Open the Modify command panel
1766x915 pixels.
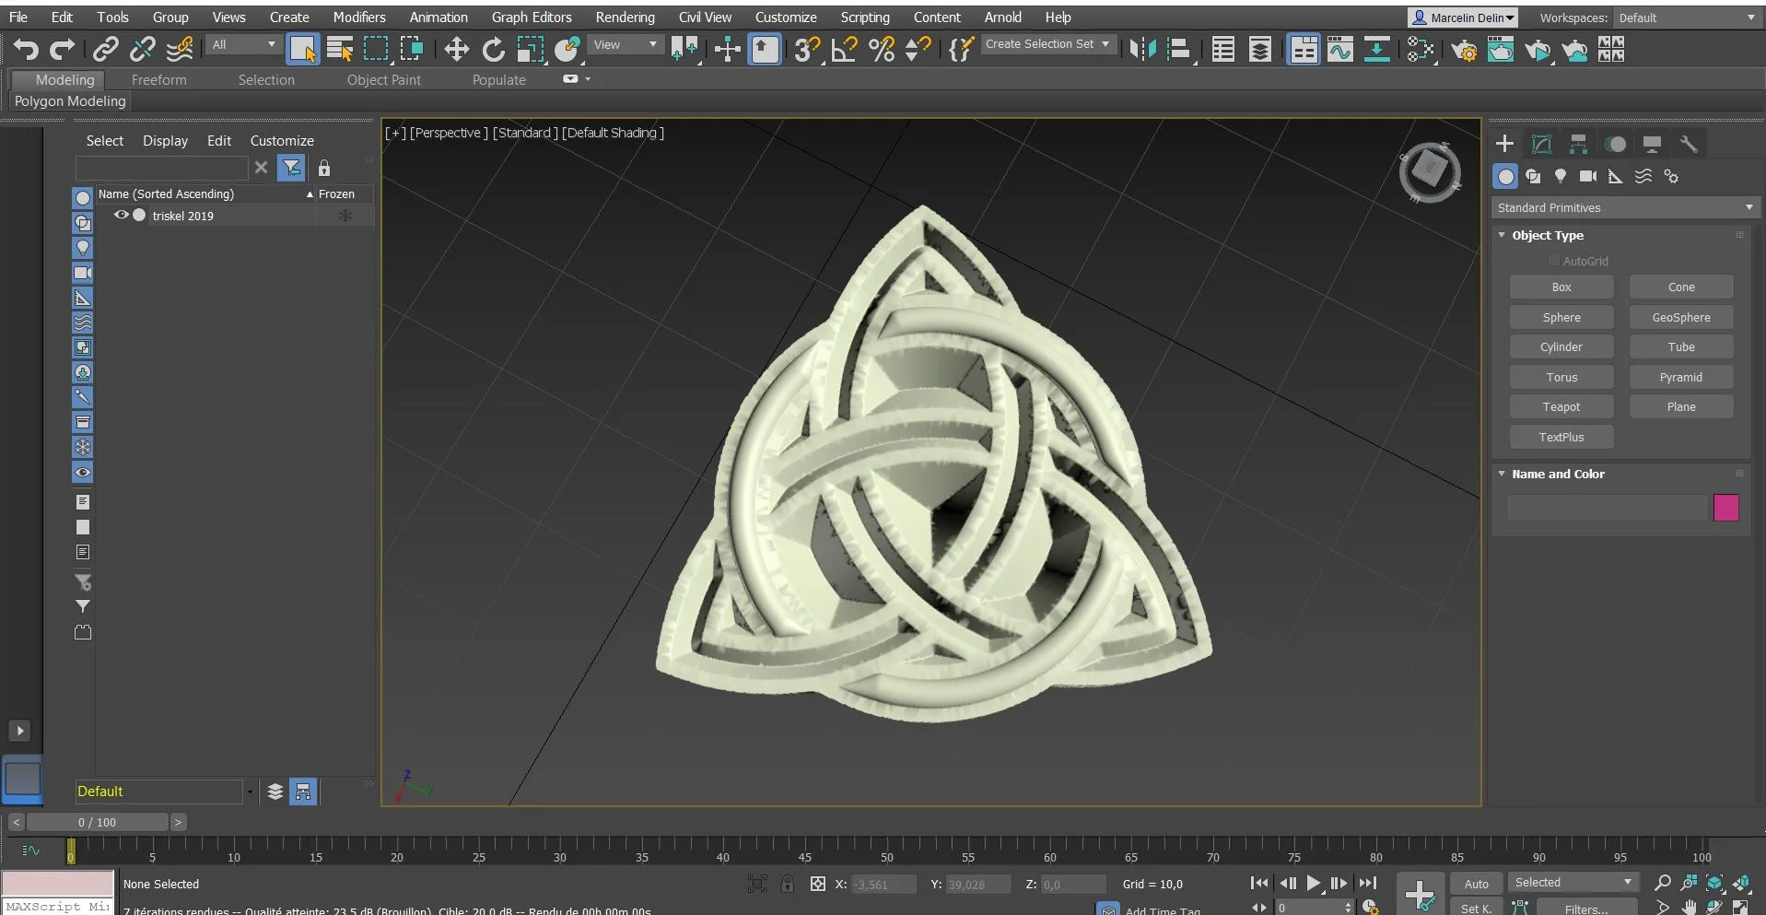(1540, 143)
